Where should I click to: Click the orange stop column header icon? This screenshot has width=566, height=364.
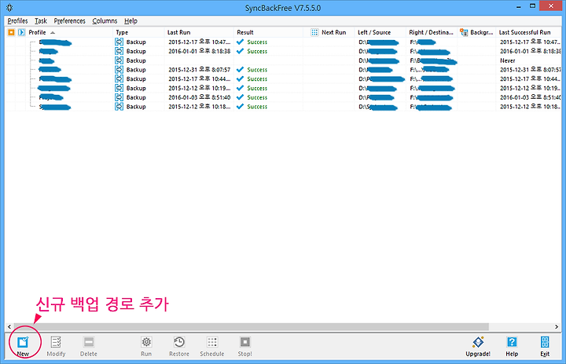tap(11, 32)
